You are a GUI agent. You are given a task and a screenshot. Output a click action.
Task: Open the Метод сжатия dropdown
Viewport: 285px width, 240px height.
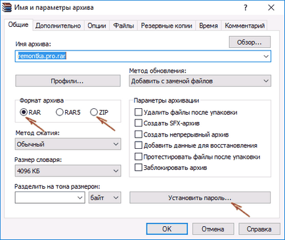(68, 144)
